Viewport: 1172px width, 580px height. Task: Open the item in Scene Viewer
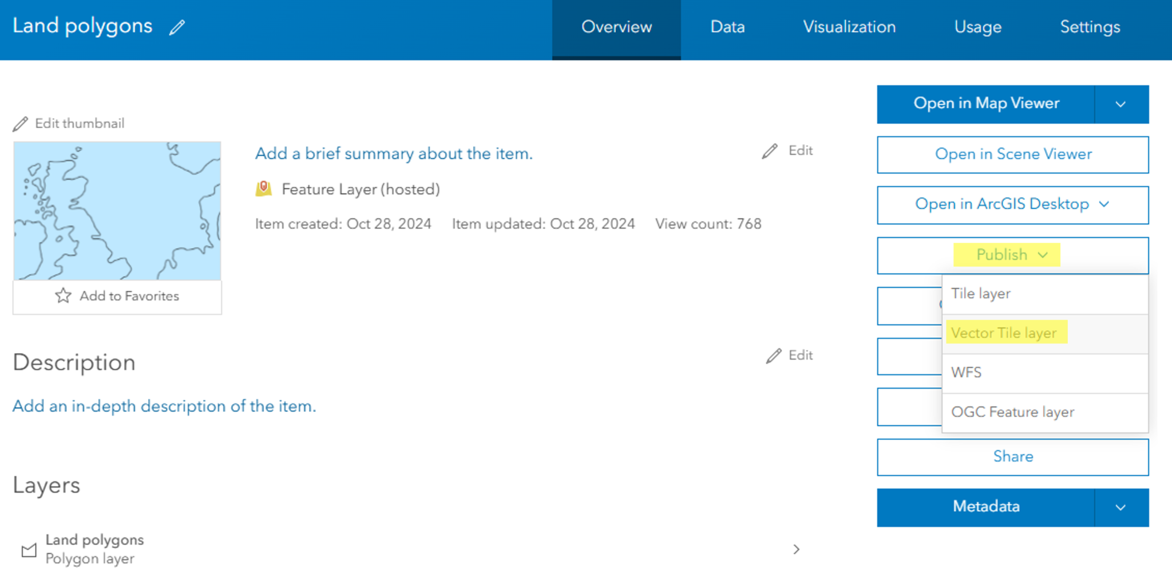point(1012,154)
